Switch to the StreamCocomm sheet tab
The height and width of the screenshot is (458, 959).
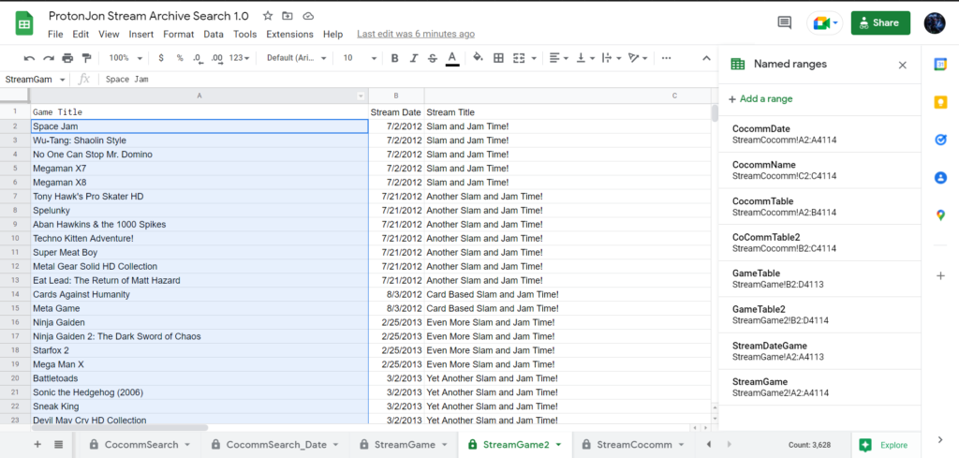pyautogui.click(x=633, y=445)
